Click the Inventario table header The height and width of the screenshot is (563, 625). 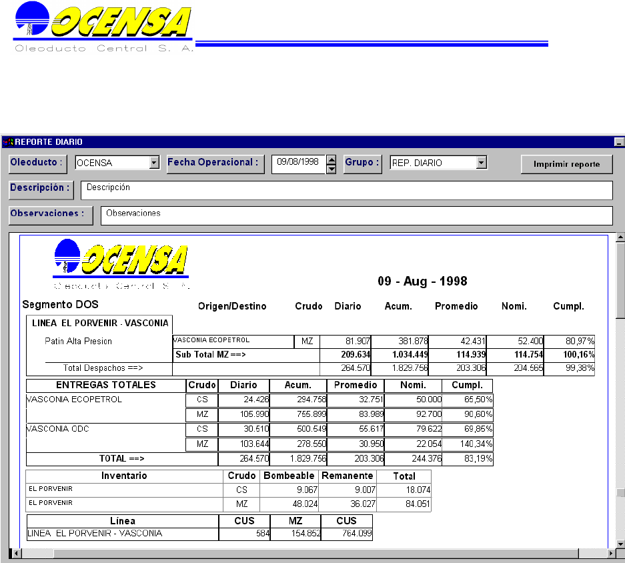[x=124, y=476]
